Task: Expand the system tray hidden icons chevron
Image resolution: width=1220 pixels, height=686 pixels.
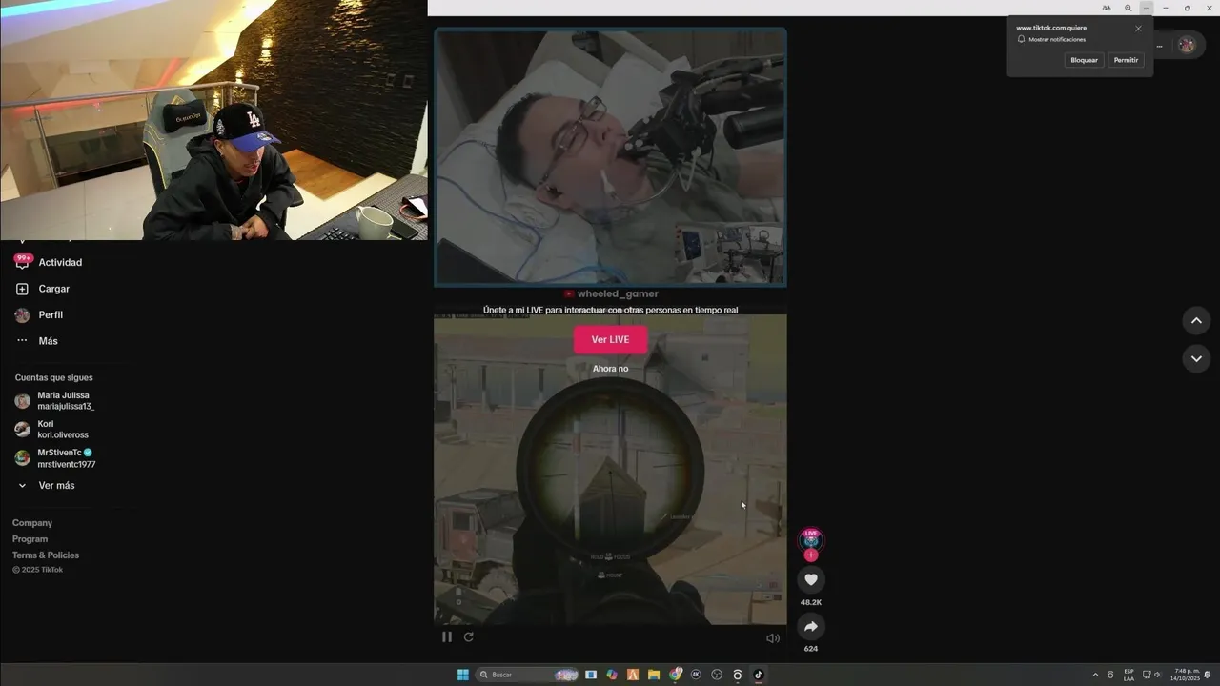Action: coord(1095,675)
